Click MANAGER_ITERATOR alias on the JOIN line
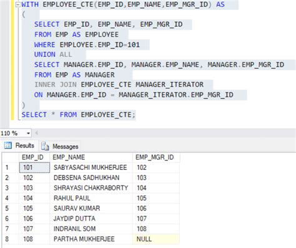The width and height of the screenshot is (296, 248). coord(170,84)
